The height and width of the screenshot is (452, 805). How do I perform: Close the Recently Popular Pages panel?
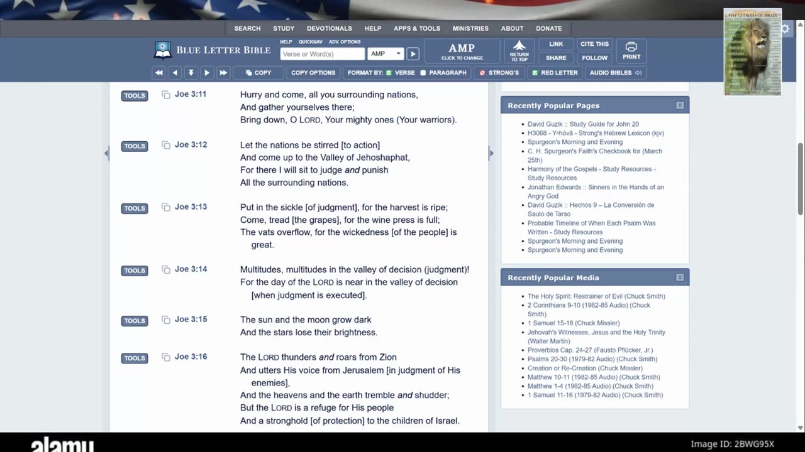click(680, 105)
